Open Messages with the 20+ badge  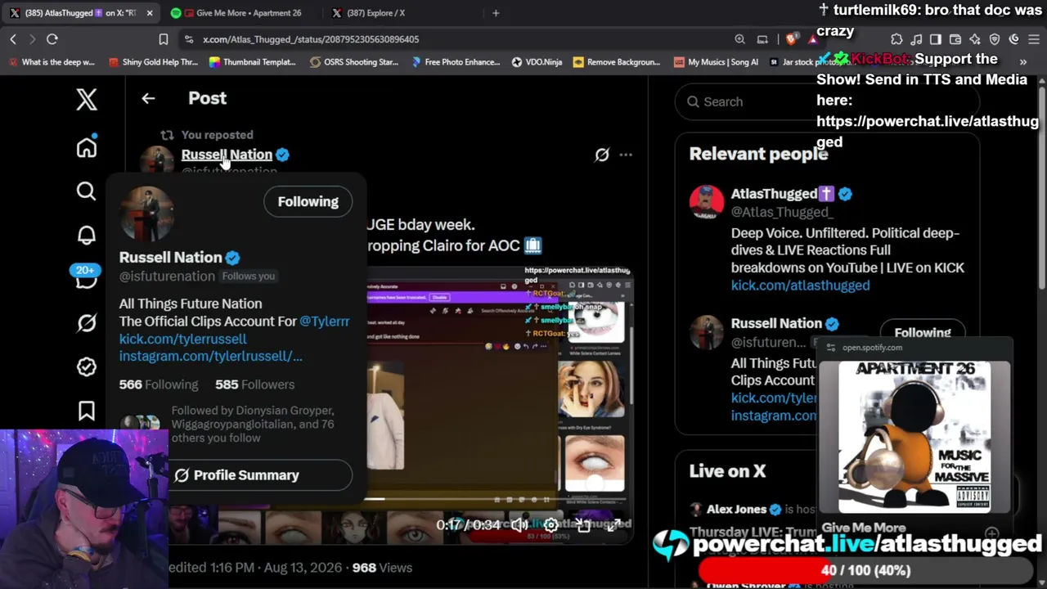click(x=86, y=277)
